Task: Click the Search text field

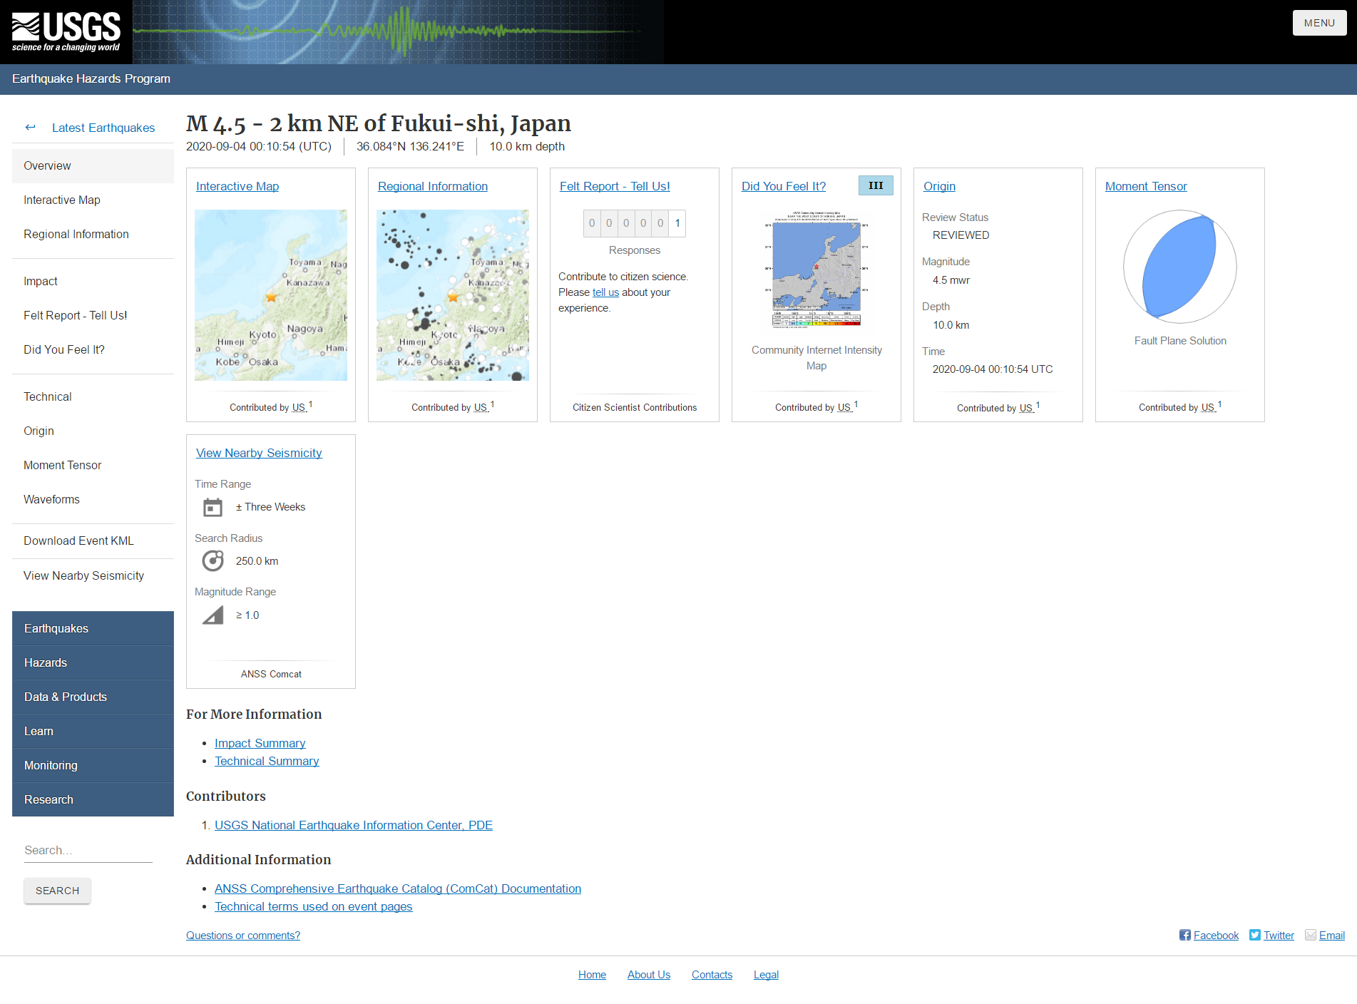Action: 88,850
